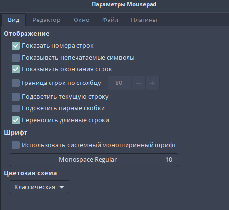229x210 pixels.
Task: Open the Плагины tab
Action: [144, 20]
